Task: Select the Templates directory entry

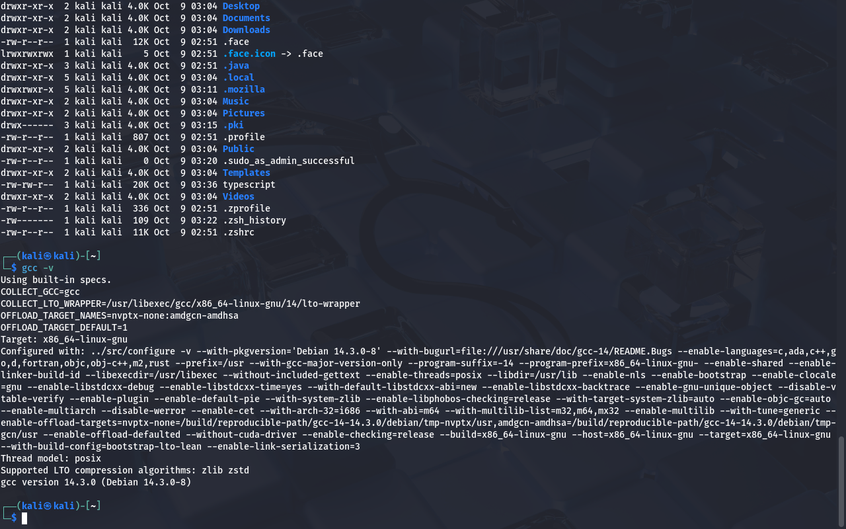Action: click(x=246, y=173)
